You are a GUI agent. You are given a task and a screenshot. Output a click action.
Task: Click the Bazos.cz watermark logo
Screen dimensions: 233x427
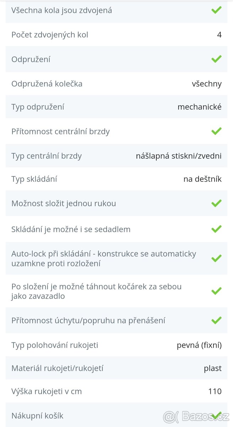[196, 416]
